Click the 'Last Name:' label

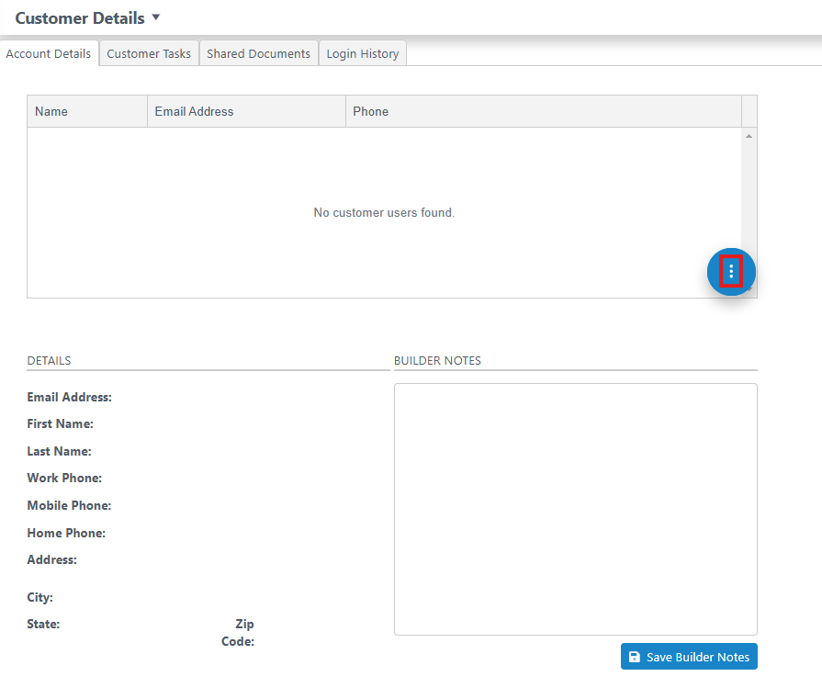[59, 451]
